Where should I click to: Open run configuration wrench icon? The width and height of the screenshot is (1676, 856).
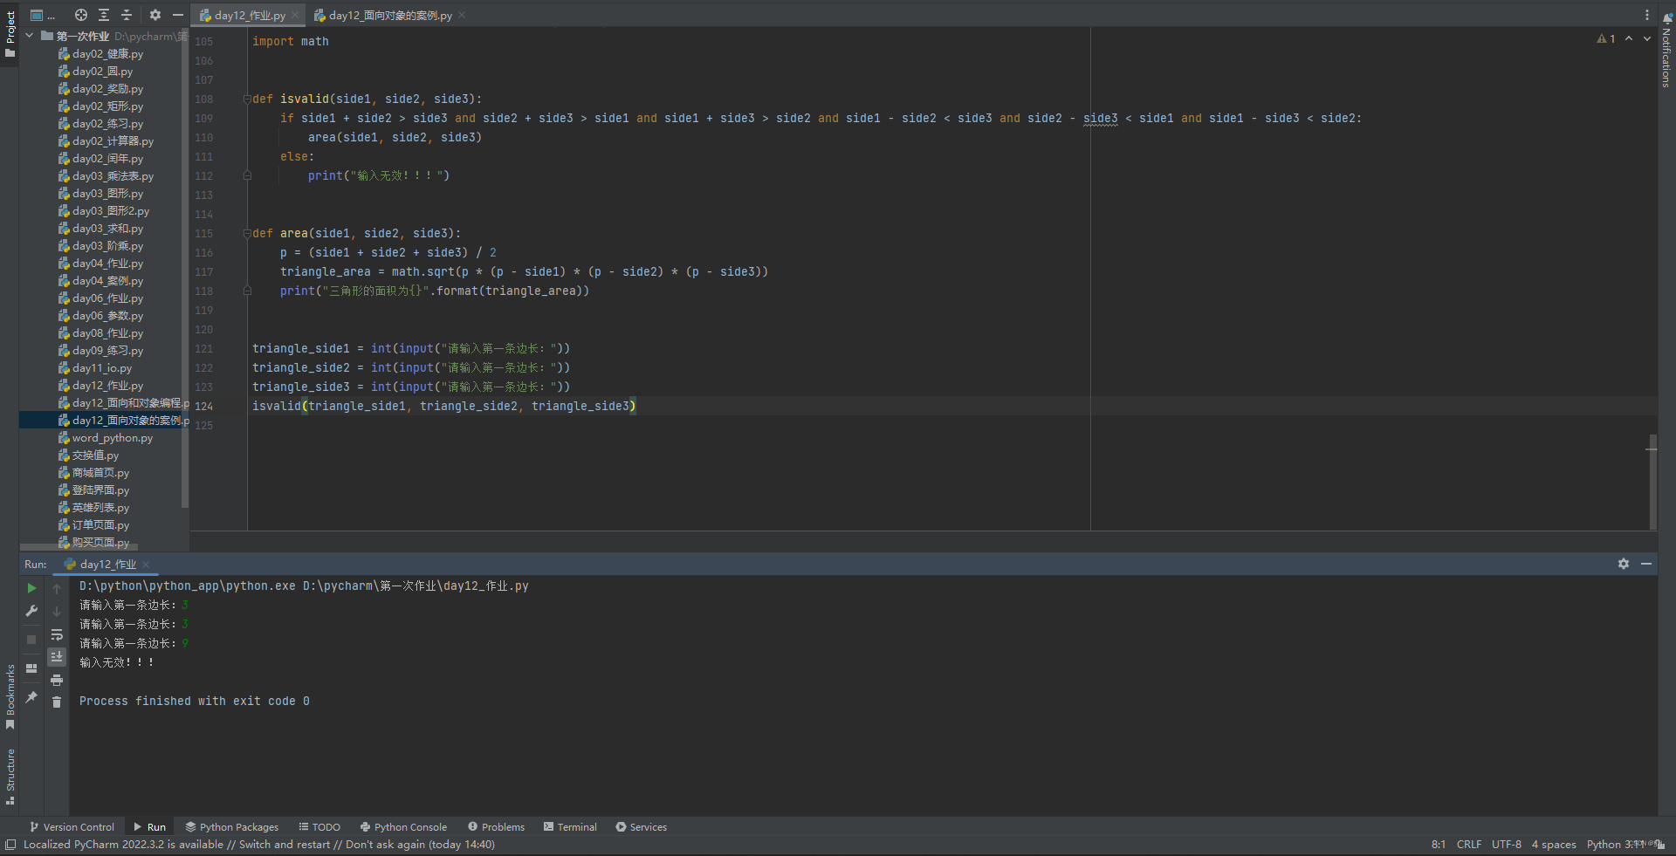[31, 611]
